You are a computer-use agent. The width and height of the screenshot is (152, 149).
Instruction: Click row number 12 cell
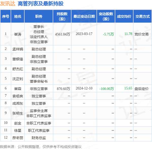coord(6,137)
